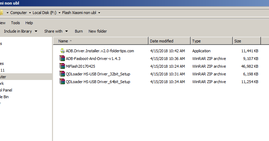Select file MiFlash20170425
Image resolution: width=269 pixels, height=141 pixels.
pos(80,66)
